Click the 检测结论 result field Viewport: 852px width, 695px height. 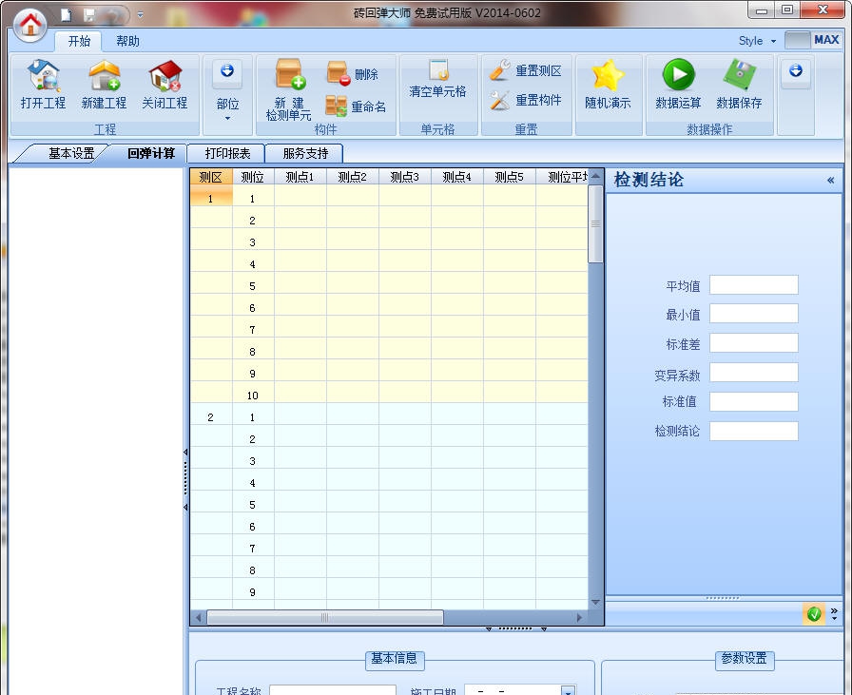pos(754,432)
